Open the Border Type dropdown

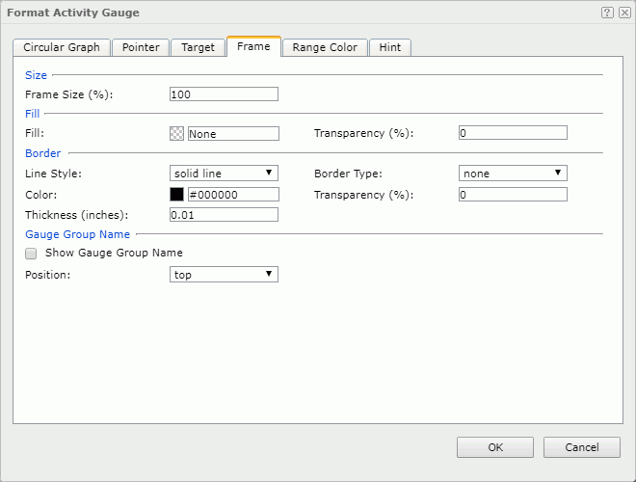coord(513,174)
